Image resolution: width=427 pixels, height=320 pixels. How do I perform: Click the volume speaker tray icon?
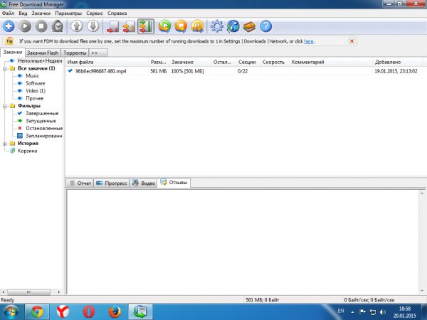pos(383,312)
